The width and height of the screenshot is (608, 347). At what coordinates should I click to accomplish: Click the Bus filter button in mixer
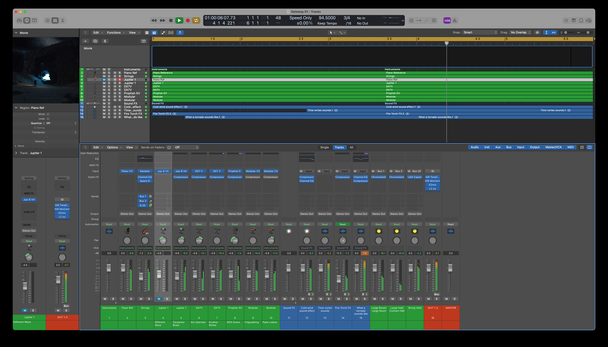509,147
